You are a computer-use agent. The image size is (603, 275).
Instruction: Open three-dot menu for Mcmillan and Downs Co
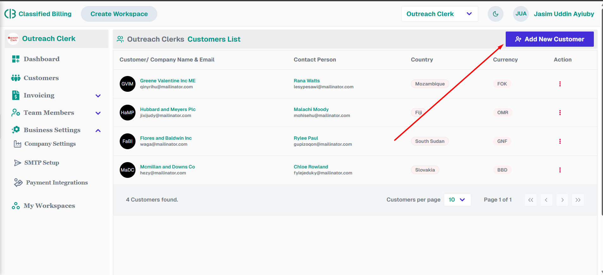tap(560, 170)
